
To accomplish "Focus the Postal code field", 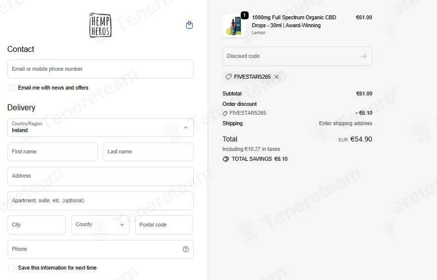I will pyautogui.click(x=164, y=225).
